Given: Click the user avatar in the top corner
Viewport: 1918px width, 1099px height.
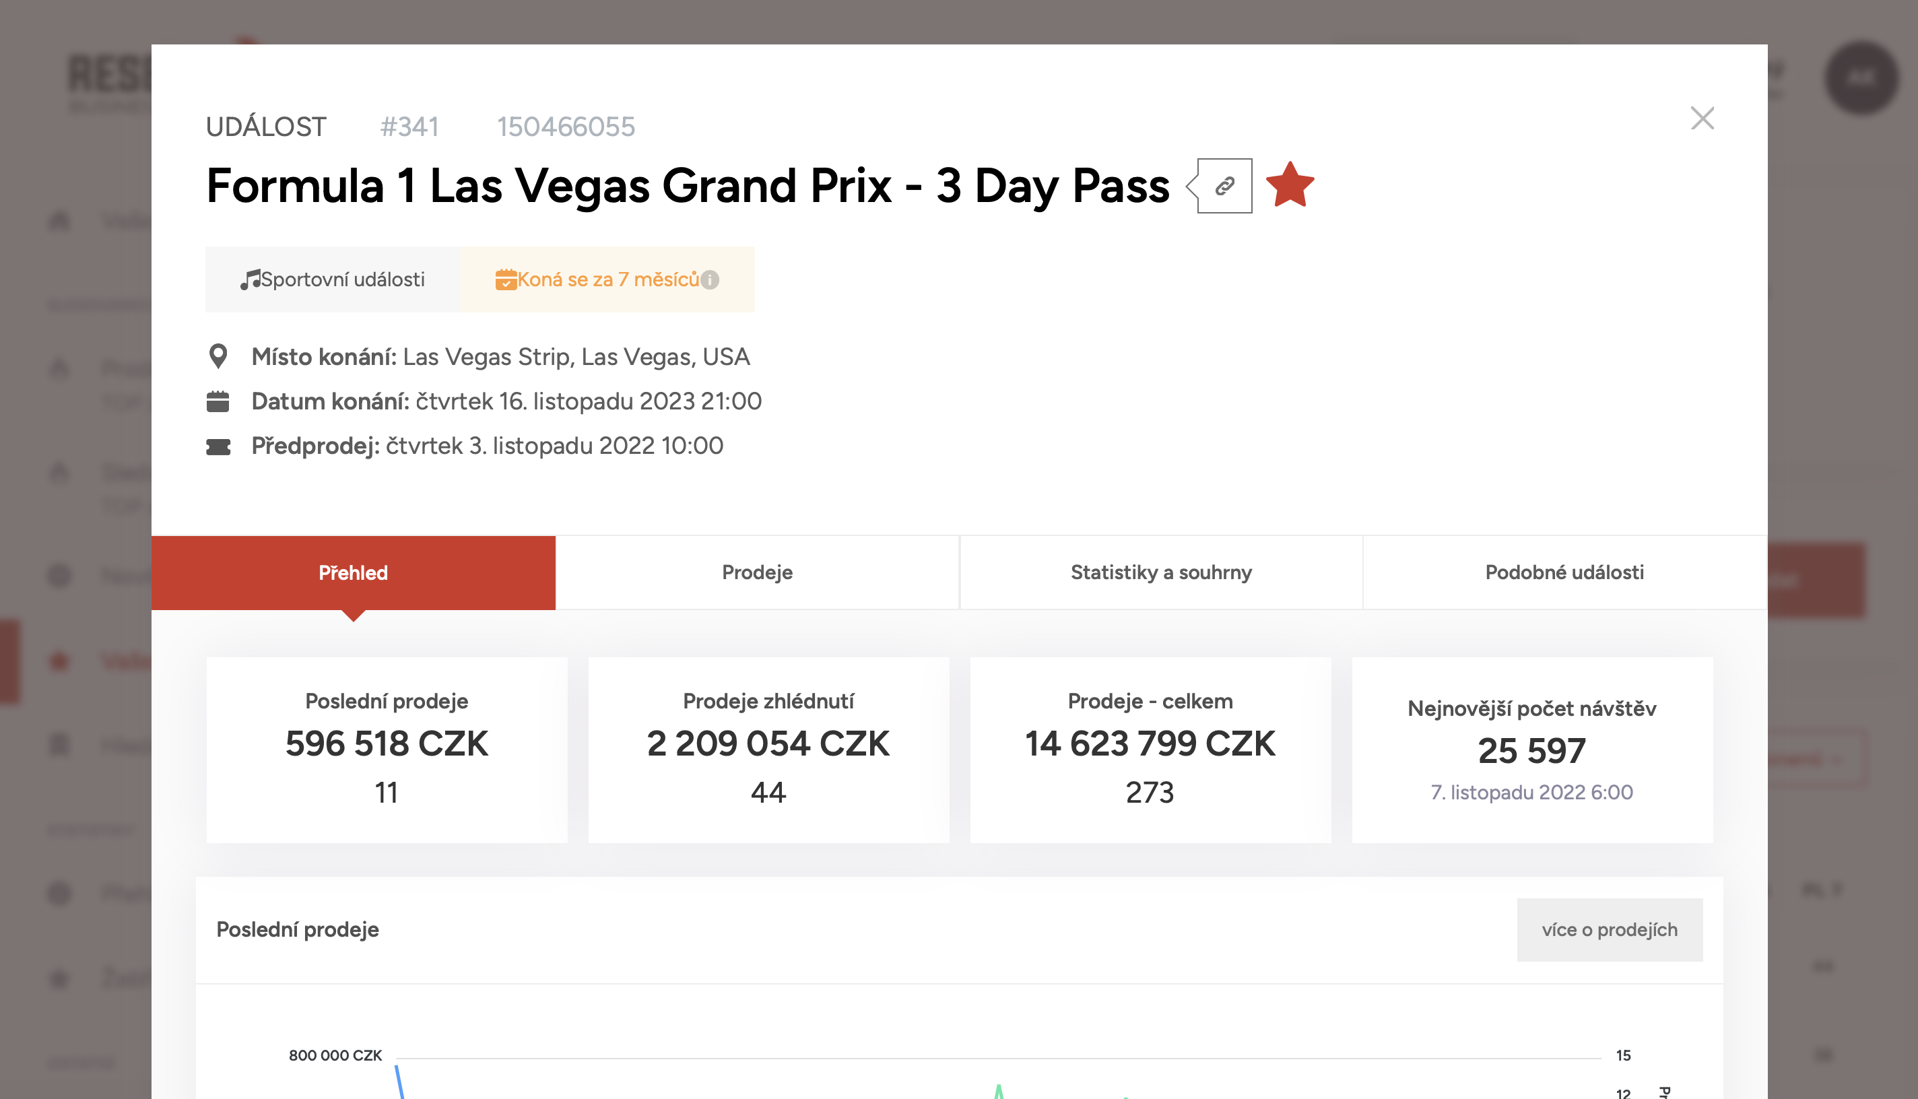Looking at the screenshot, I should [1861, 77].
